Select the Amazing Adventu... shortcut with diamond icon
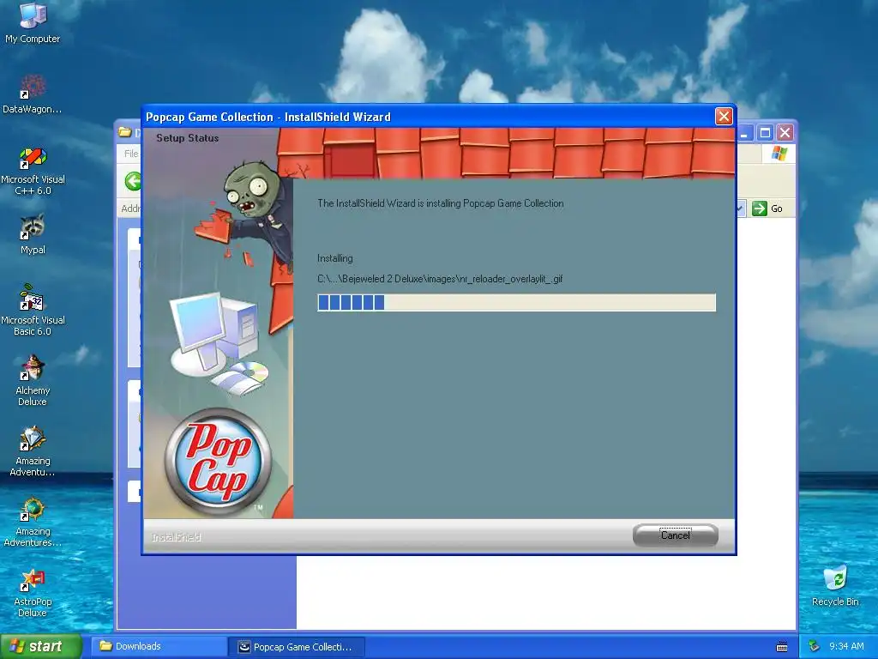 [x=33, y=451]
